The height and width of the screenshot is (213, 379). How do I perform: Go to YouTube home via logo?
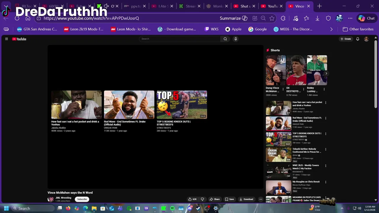click(x=19, y=39)
